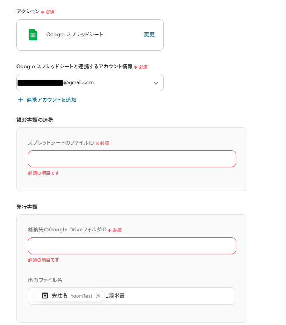The height and width of the screenshot is (325, 286).
Task: Focus the スプレッドシートのファイルID input field
Action: pyautogui.click(x=131, y=159)
